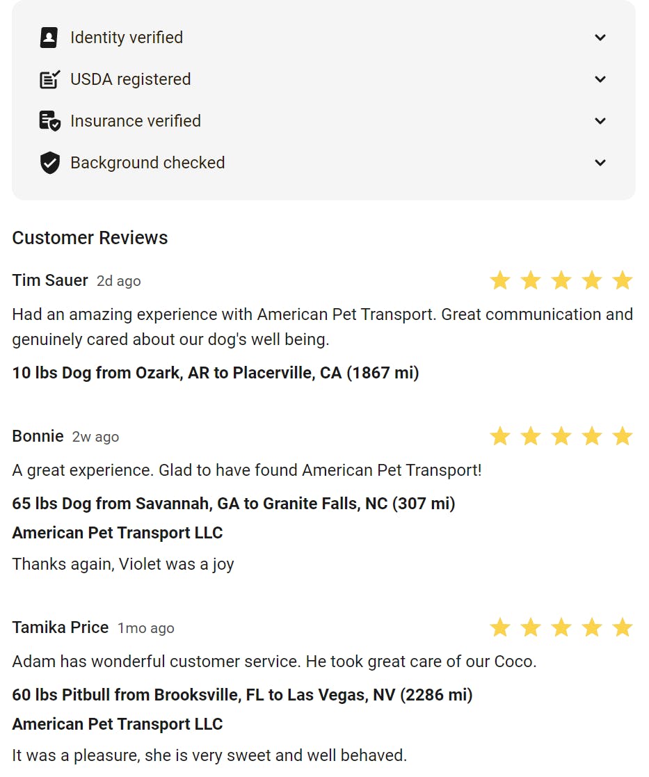Click American Pet Transport LLC reply under Bonnie

118,533
